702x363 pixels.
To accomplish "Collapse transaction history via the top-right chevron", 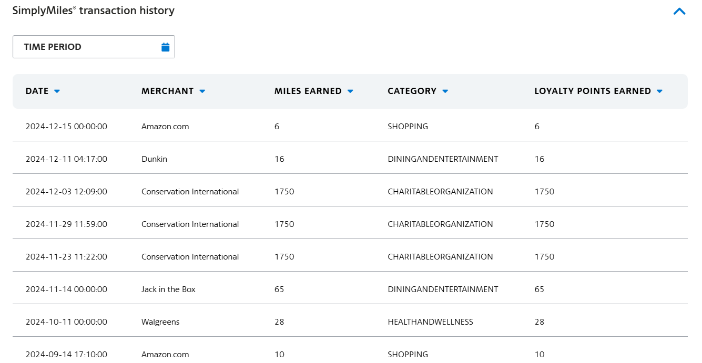I will point(679,11).
